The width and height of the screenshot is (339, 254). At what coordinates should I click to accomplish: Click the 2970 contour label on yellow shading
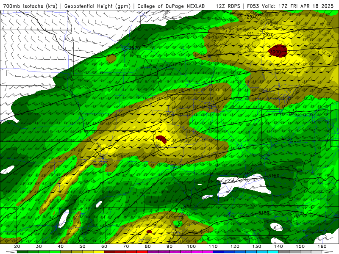tap(268, 35)
